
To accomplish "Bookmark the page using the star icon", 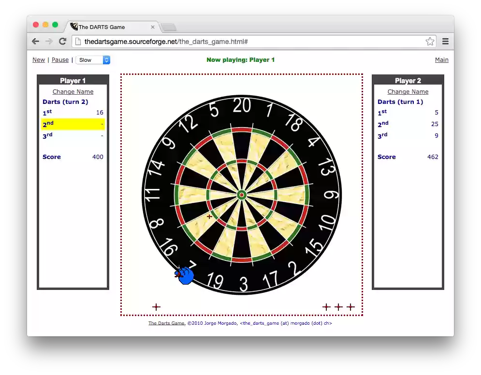I will pyautogui.click(x=430, y=42).
